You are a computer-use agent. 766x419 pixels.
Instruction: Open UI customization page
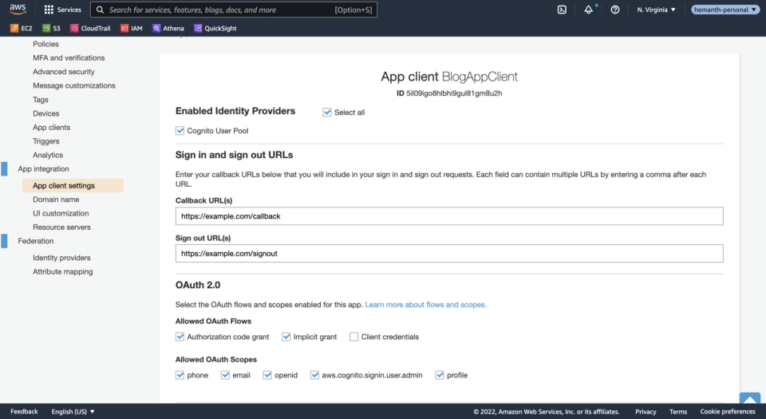[61, 213]
